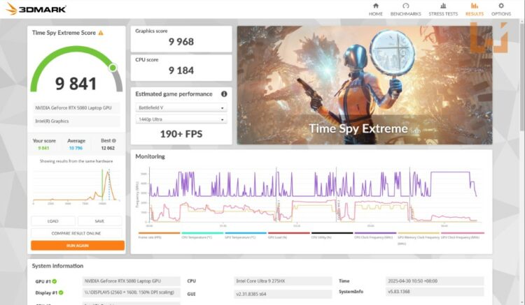Screen dimensions: 525x305
Task: Click the warning icon beside Time Spy Extreme Score
Action: pos(101,33)
